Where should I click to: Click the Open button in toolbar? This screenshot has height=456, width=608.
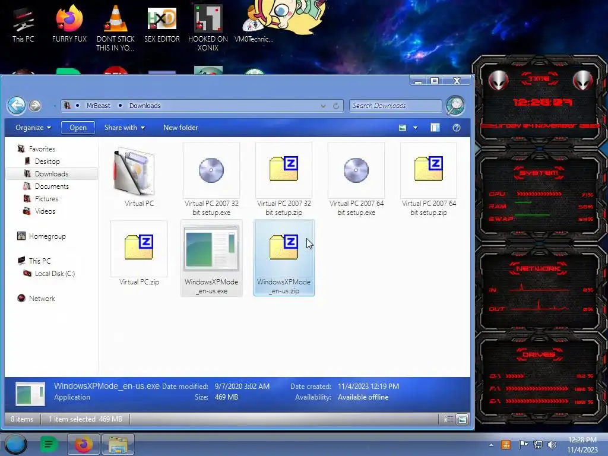78,128
